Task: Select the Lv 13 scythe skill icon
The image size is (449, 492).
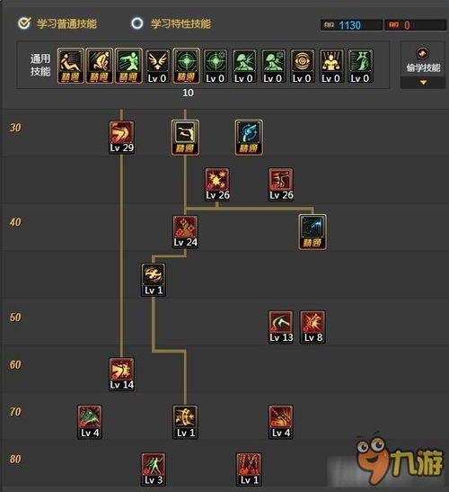Action: [281, 327]
